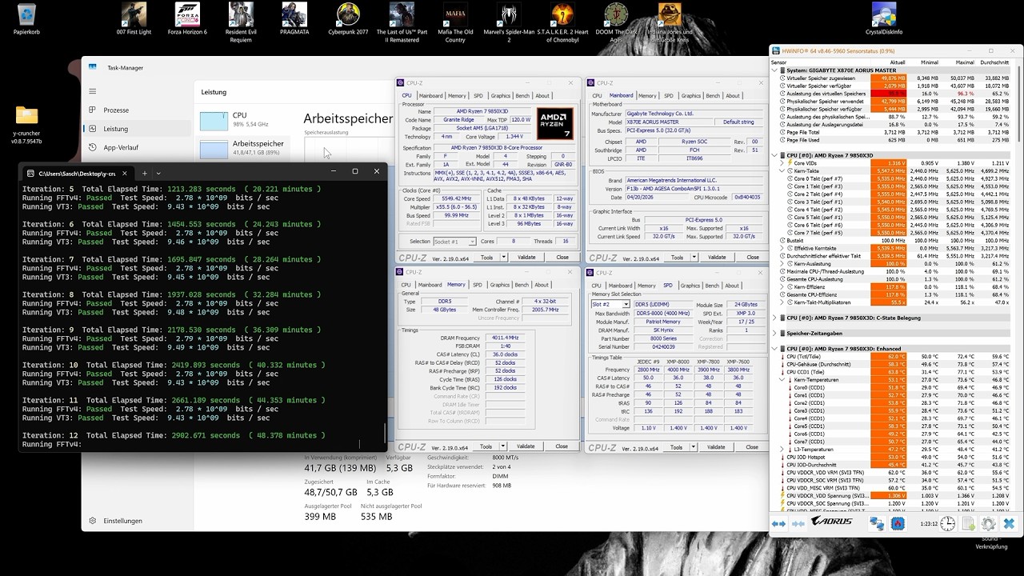Open terminal tab dropdown arrow

(158, 173)
